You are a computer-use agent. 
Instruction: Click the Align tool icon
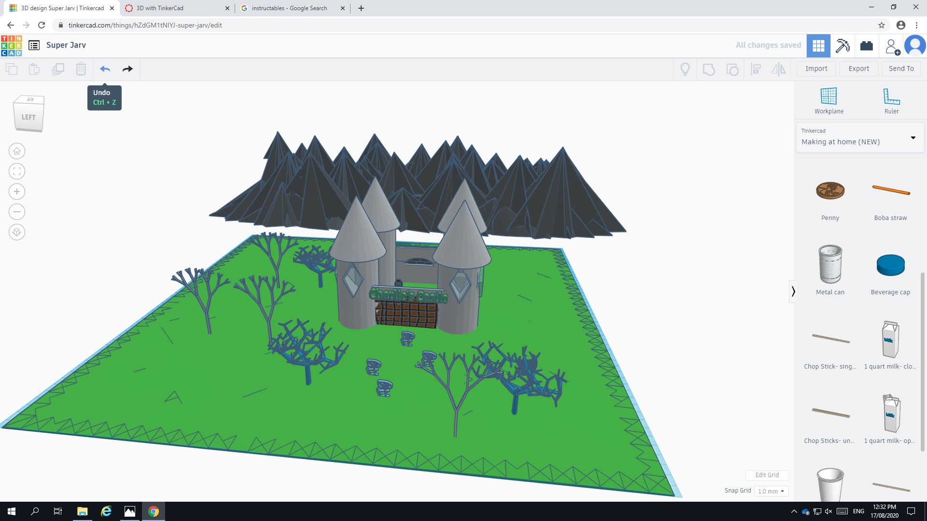pyautogui.click(x=756, y=69)
